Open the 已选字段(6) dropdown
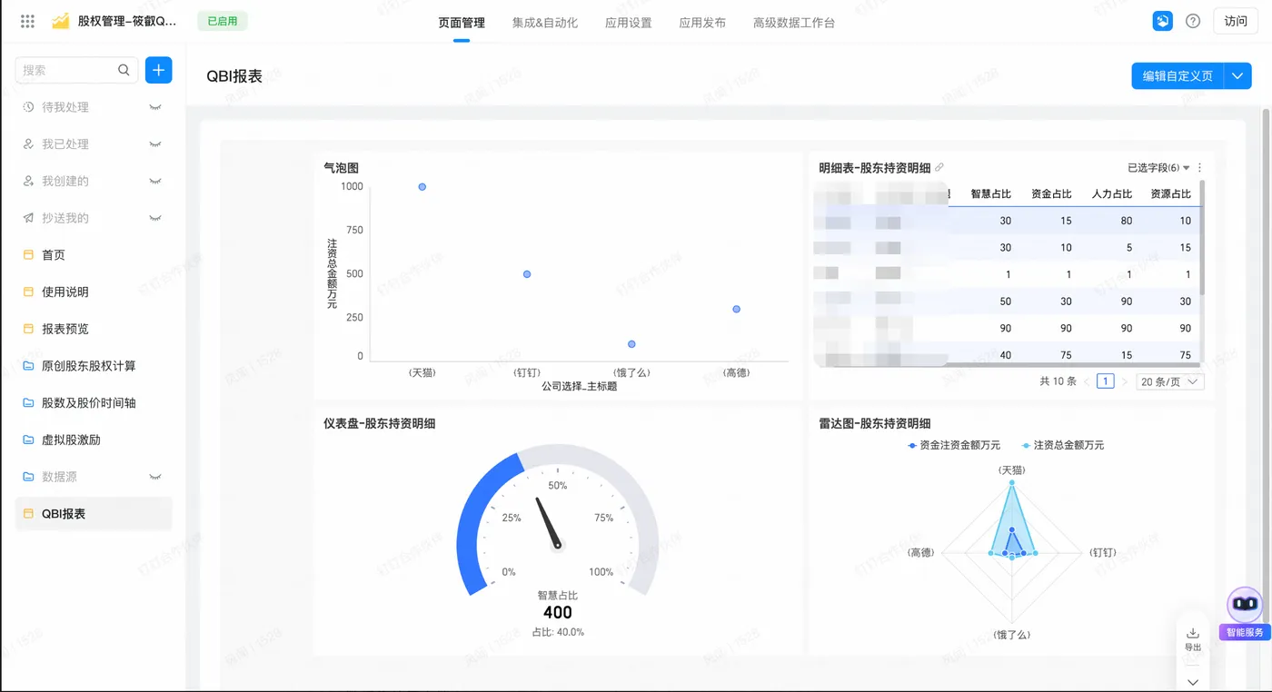1272x692 pixels. click(x=1158, y=168)
